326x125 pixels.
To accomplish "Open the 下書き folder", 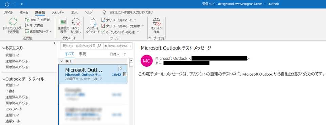I will point(10,91).
